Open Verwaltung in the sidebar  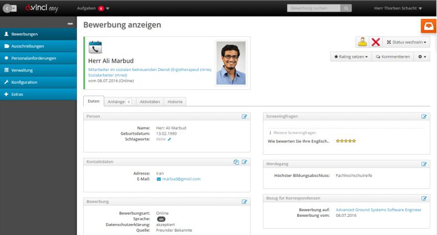[x=38, y=70]
